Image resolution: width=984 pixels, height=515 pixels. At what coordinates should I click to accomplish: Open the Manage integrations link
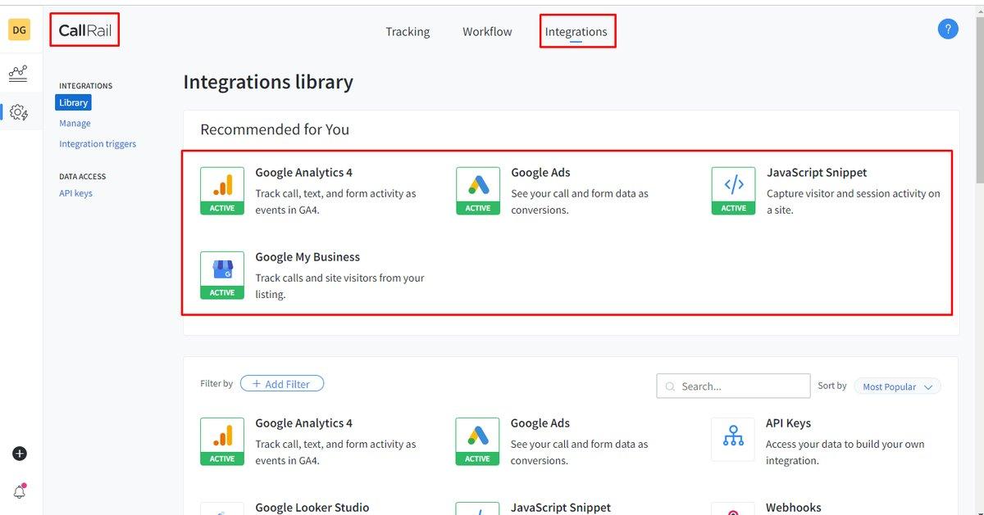pyautogui.click(x=75, y=123)
